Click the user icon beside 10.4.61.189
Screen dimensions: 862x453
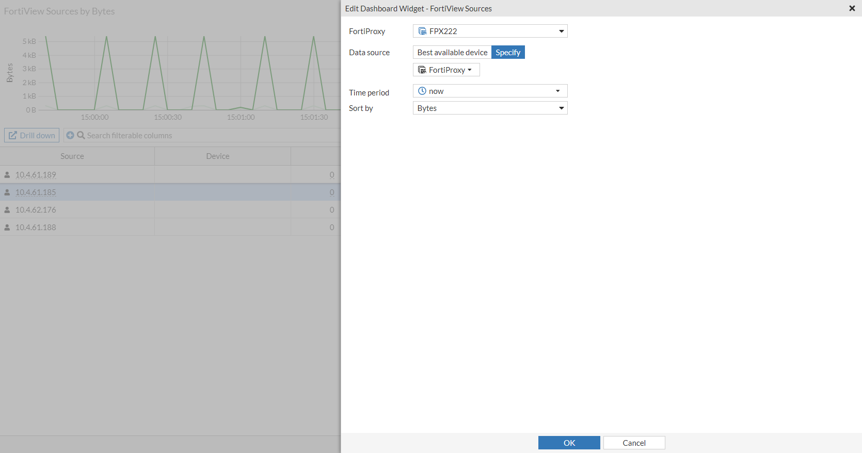(7, 175)
